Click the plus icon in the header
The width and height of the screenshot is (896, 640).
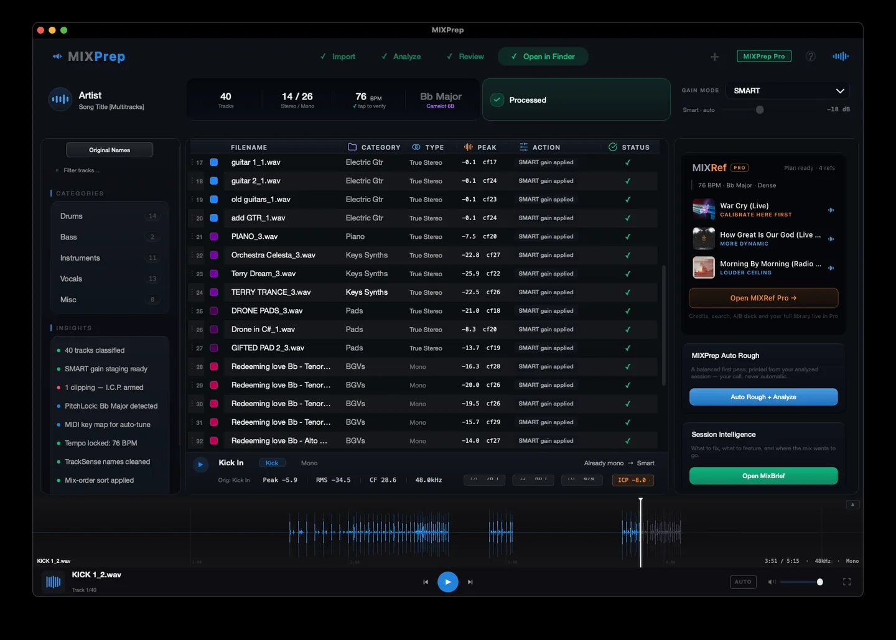[714, 57]
